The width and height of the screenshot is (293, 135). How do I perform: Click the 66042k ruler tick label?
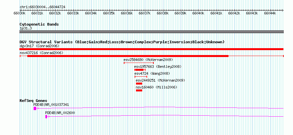pyautogui.click(x=235, y=13)
